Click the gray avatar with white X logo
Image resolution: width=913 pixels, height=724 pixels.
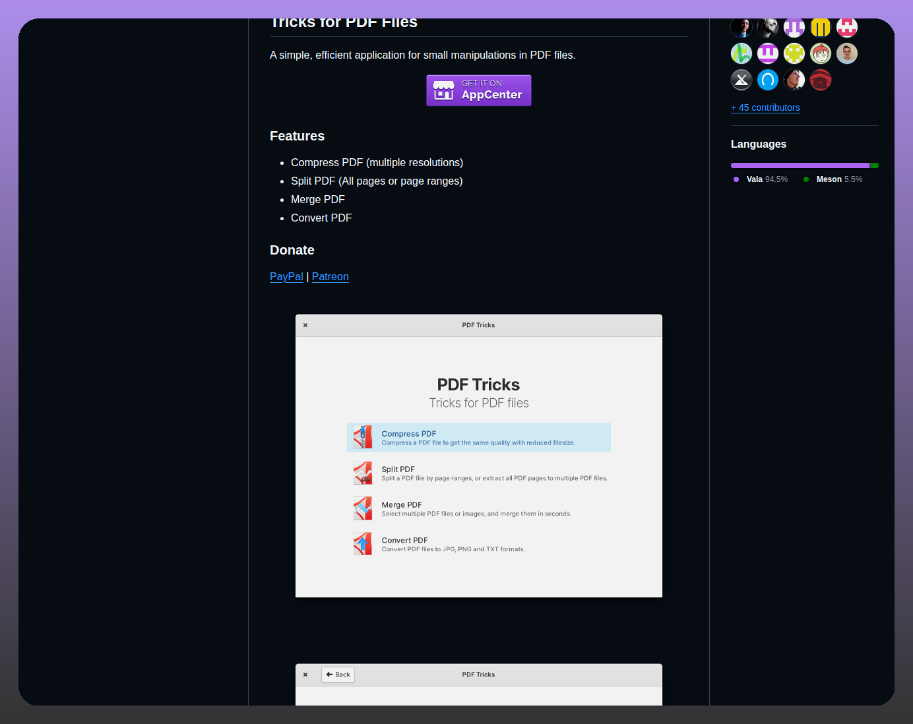tap(741, 80)
